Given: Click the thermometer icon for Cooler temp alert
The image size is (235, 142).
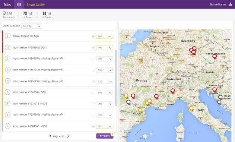Looking at the screenshot, I should [x=8, y=36].
